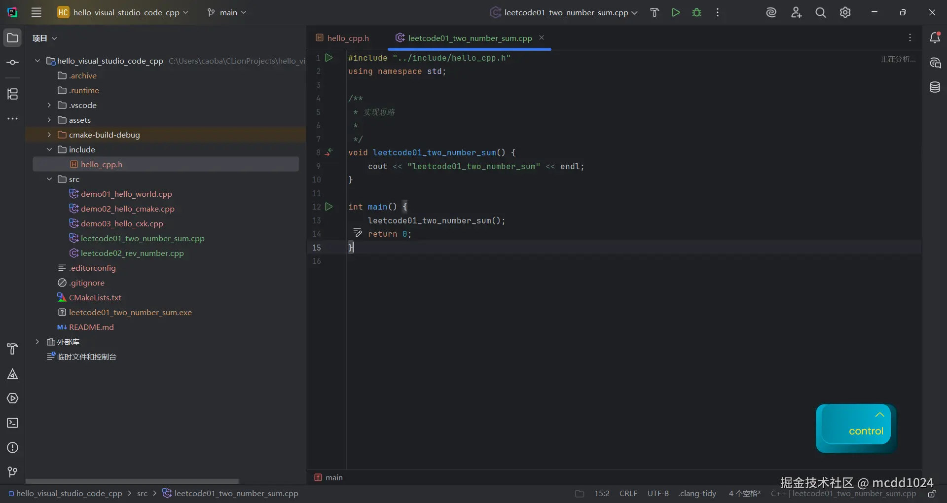This screenshot has width=947, height=503.
Task: Open the main hamburger menu
Action: coord(36,13)
